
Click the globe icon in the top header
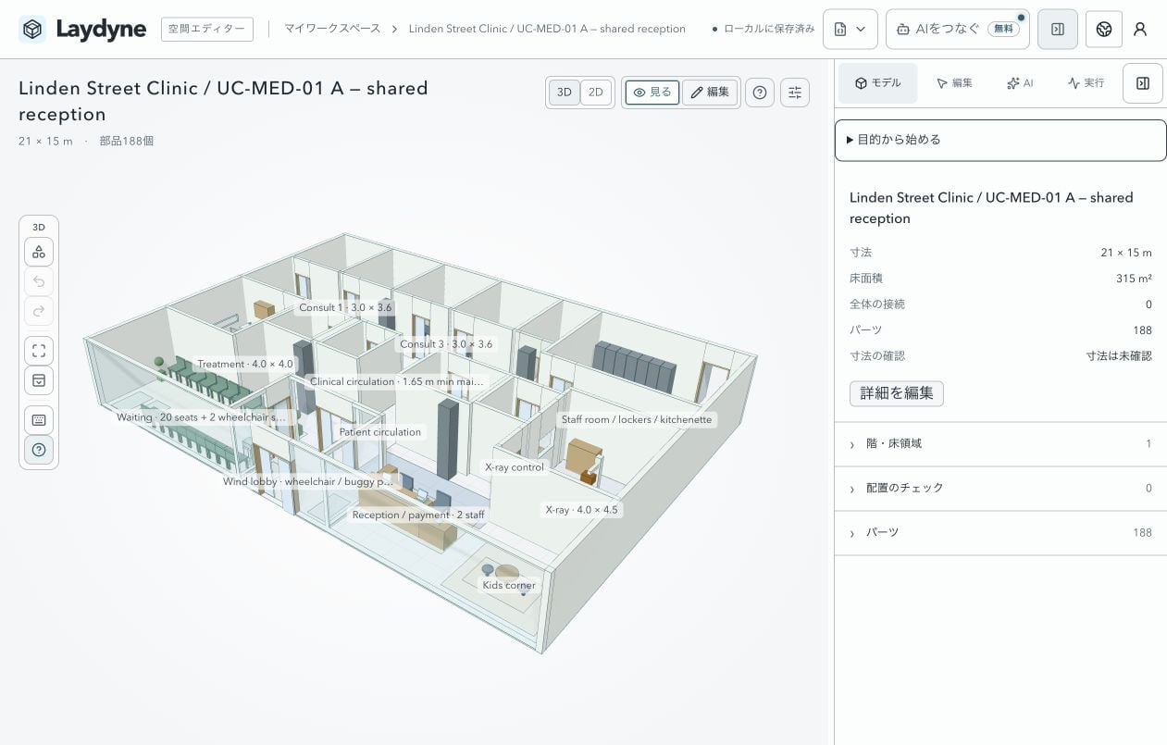coord(1103,30)
